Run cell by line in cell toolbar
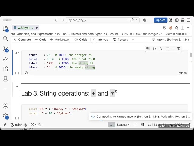 pyautogui.click(x=148, y=49)
